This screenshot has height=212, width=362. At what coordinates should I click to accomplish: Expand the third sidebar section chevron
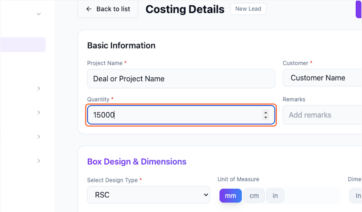[39, 136]
